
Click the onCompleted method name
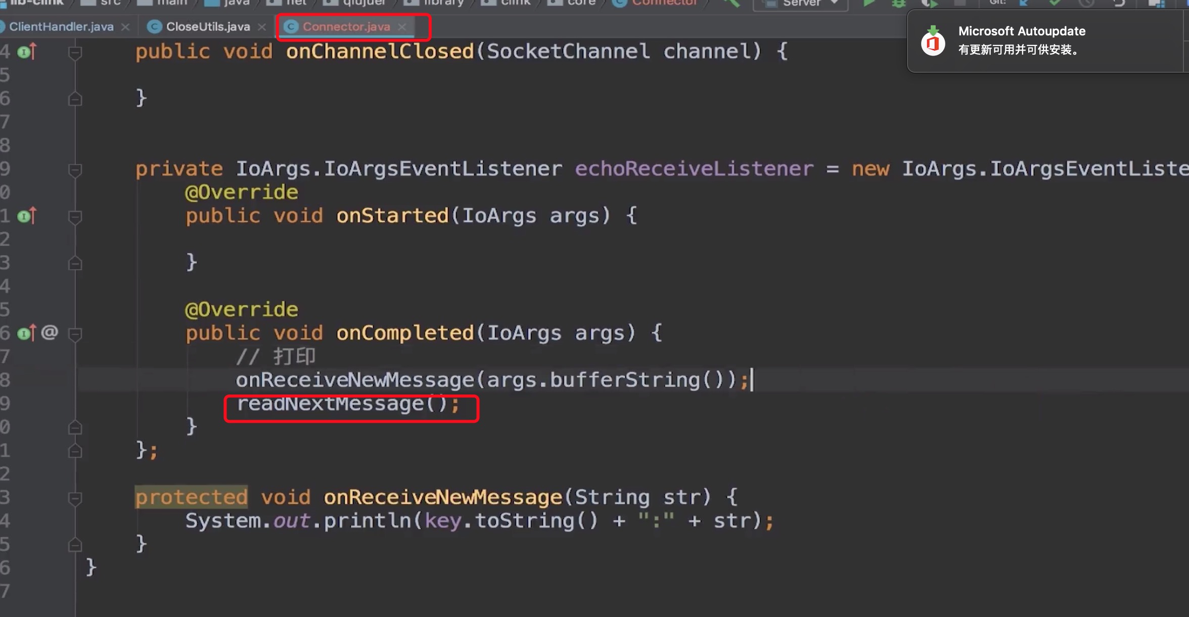[405, 333]
